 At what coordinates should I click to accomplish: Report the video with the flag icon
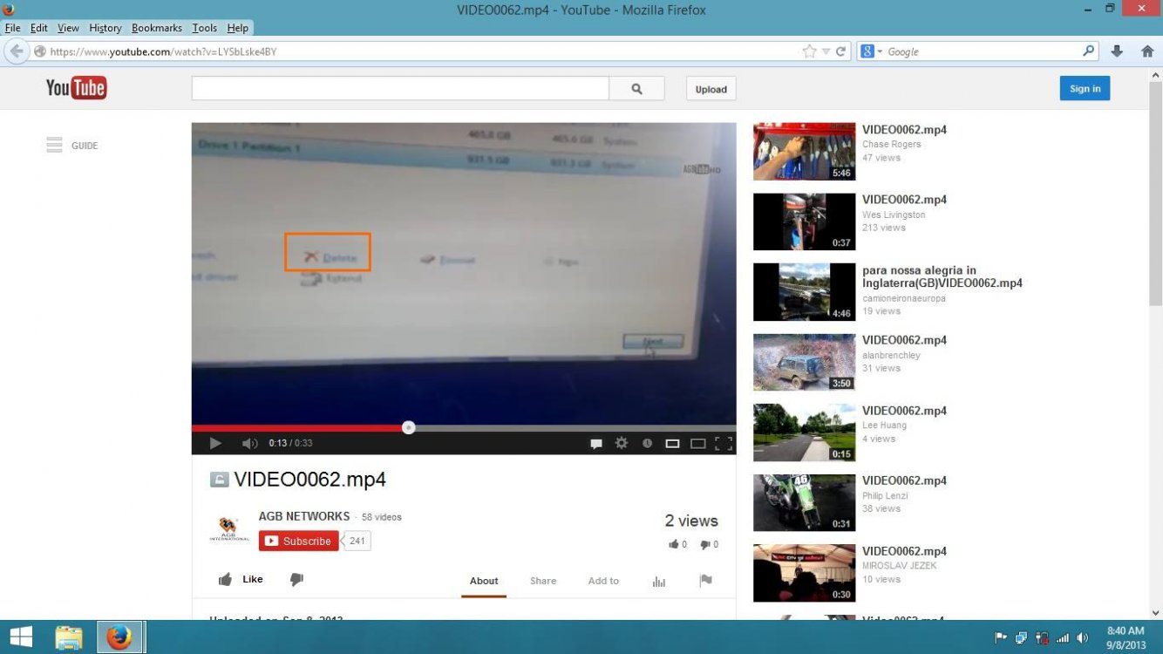click(x=705, y=580)
